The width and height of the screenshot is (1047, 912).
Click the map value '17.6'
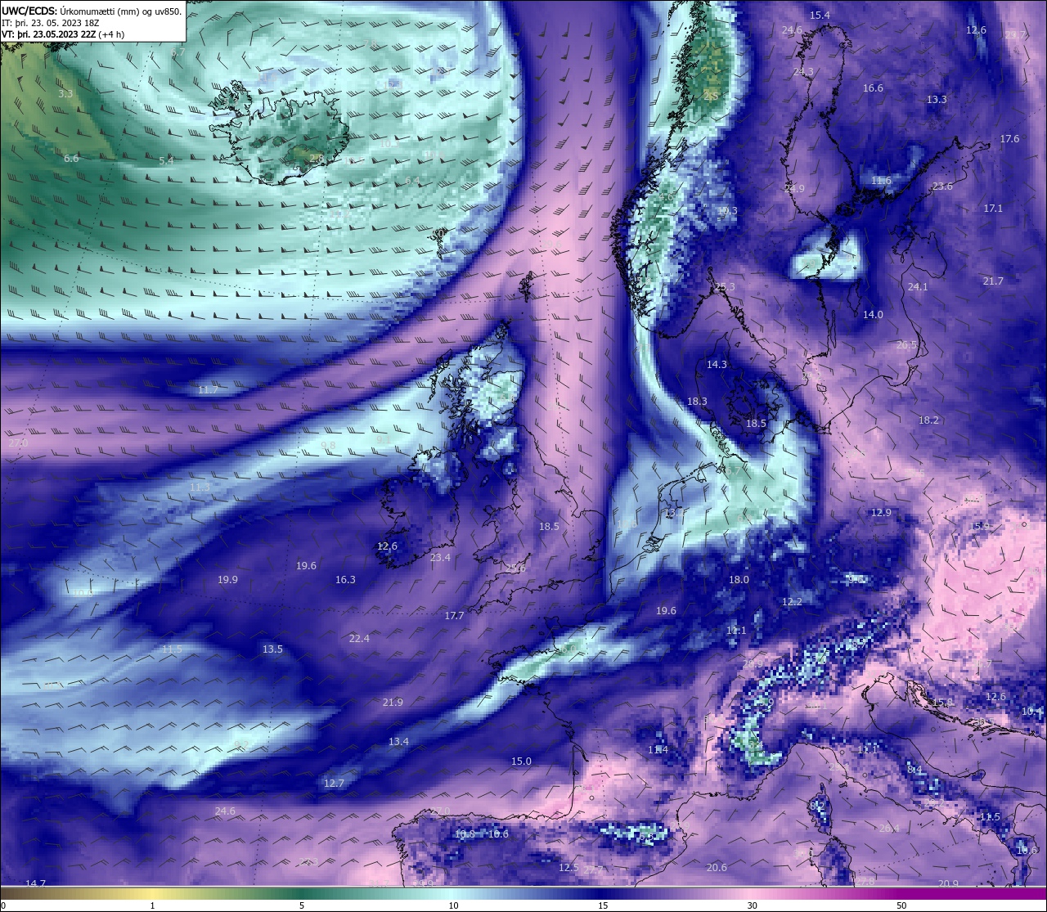(x=1009, y=139)
